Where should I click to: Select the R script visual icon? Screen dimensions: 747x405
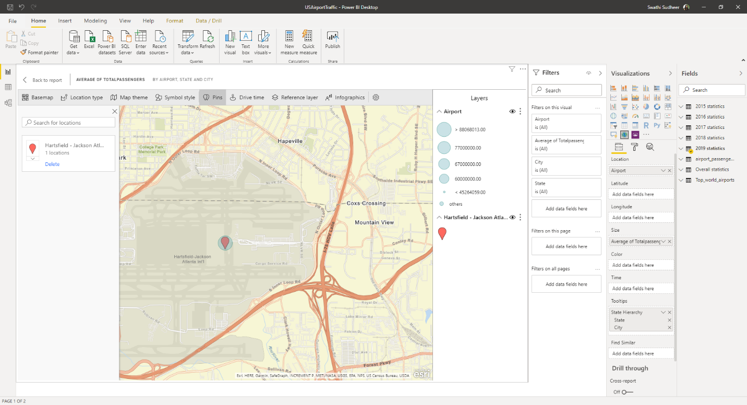click(x=646, y=125)
